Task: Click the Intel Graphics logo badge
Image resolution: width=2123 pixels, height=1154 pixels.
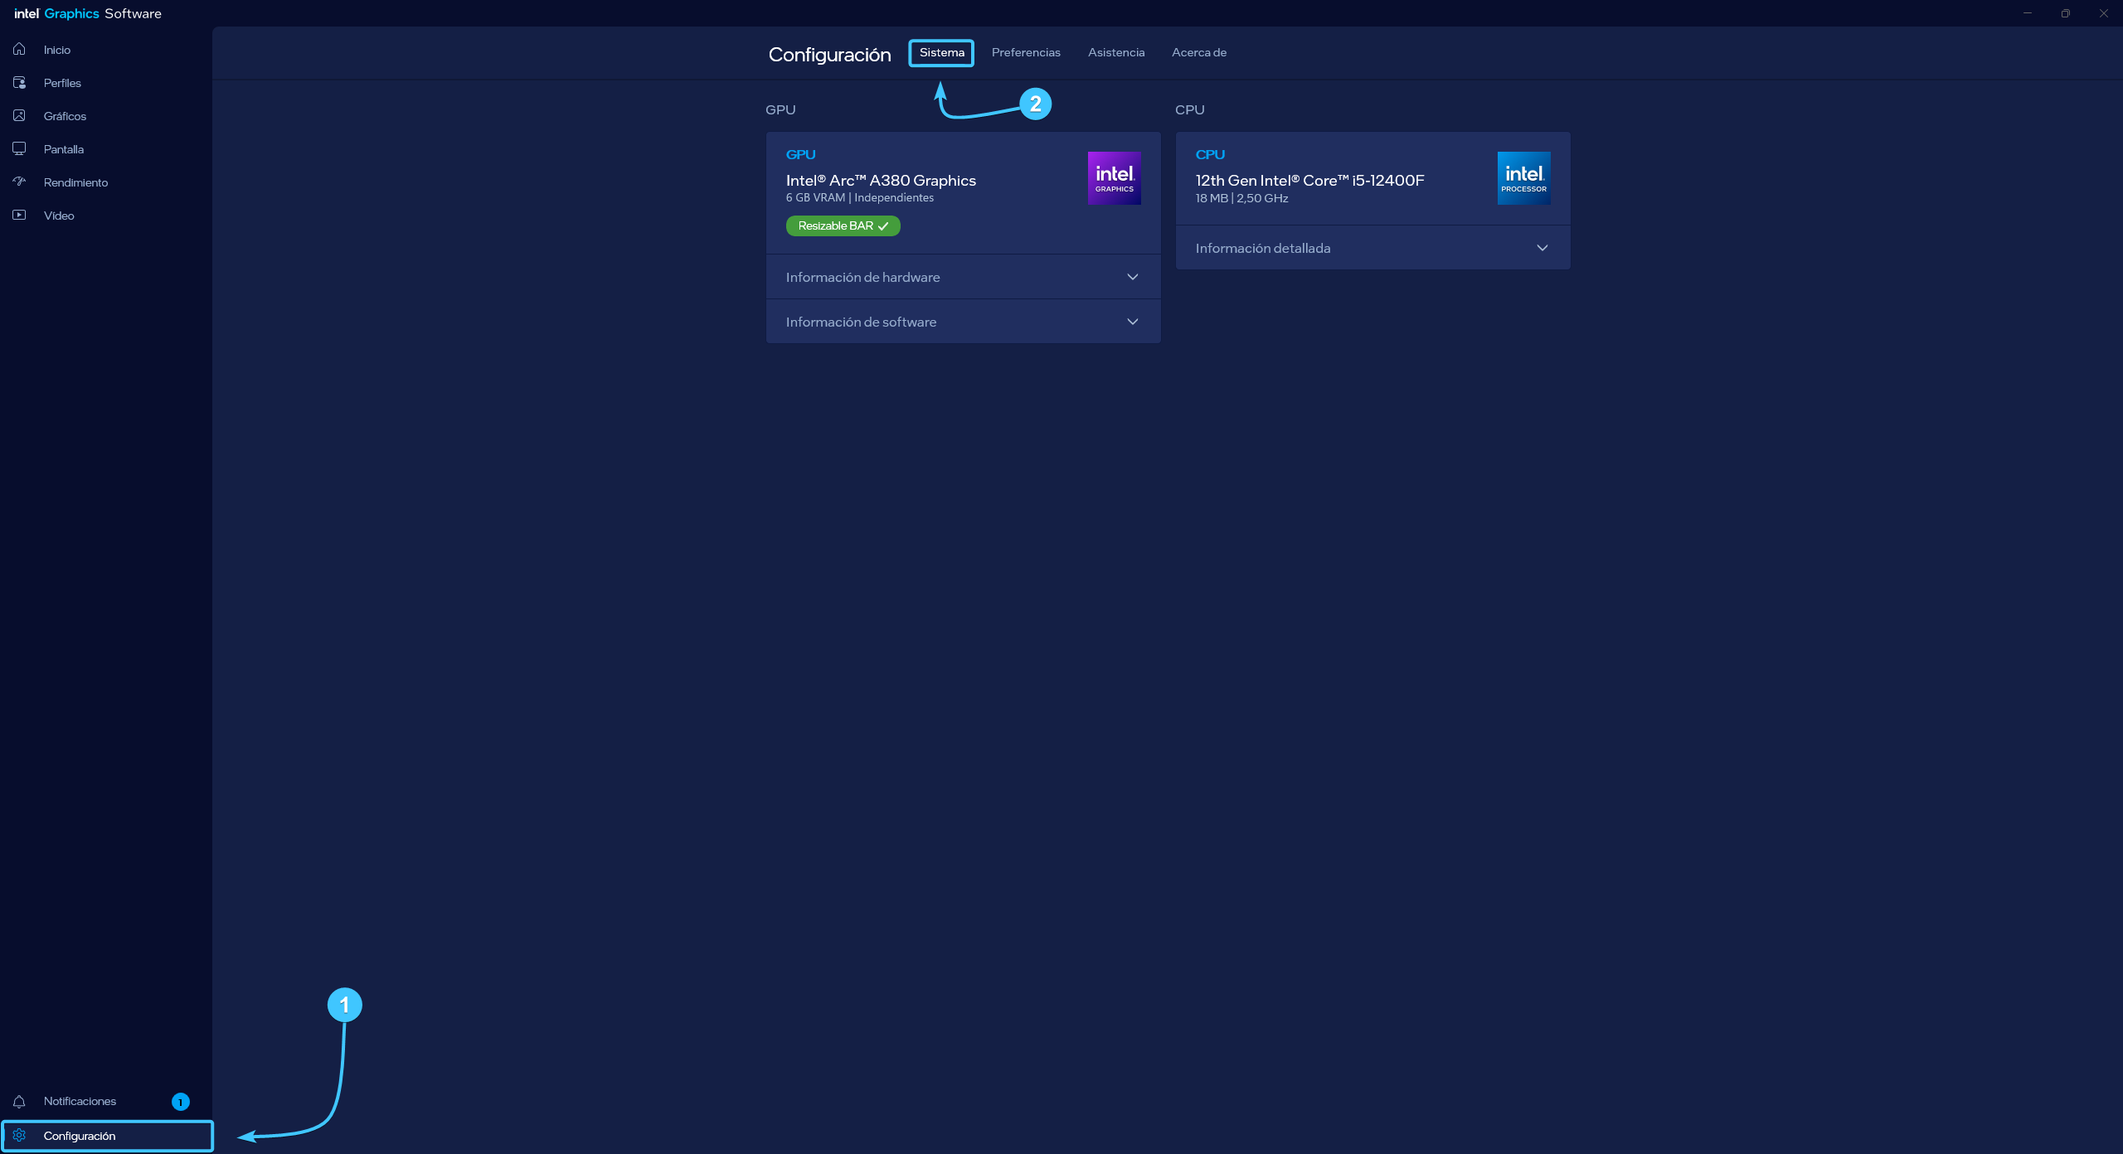Action: 1114,178
